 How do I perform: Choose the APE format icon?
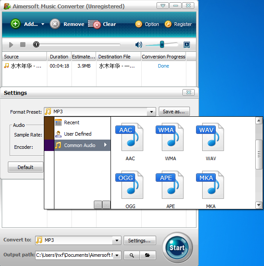coord(170,185)
